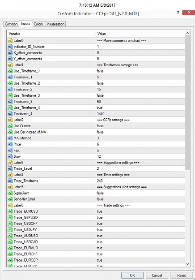Screen dimensions: 195x280
Task: Click the boolean icon beside Trade_GBPUSD
Action: click(10, 217)
